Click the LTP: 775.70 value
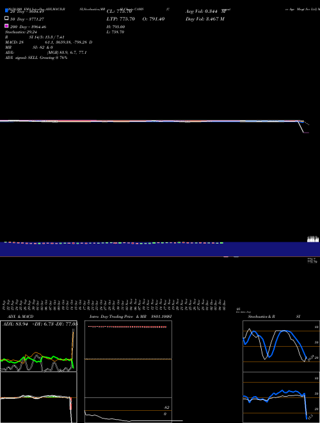This screenshot has width=320, height=423. pos(121,19)
